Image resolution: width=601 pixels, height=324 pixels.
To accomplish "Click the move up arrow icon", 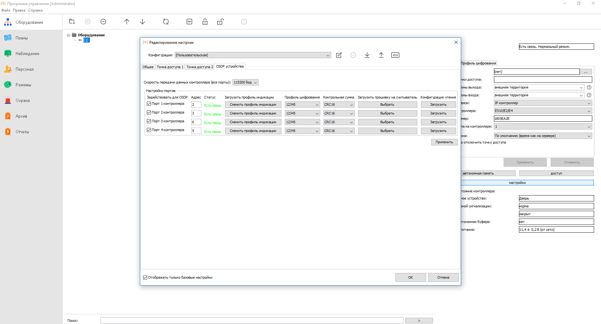I will point(127,22).
